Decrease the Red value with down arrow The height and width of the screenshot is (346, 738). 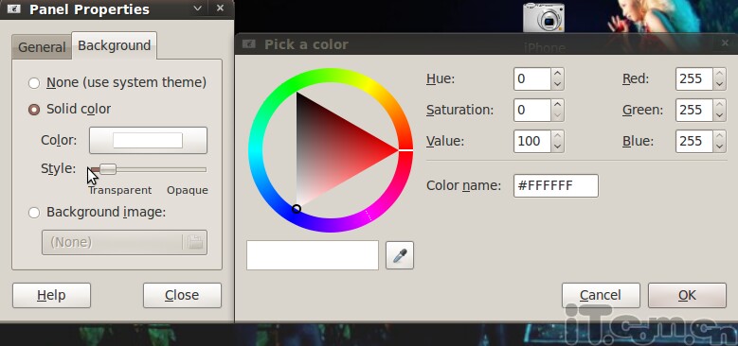[719, 84]
